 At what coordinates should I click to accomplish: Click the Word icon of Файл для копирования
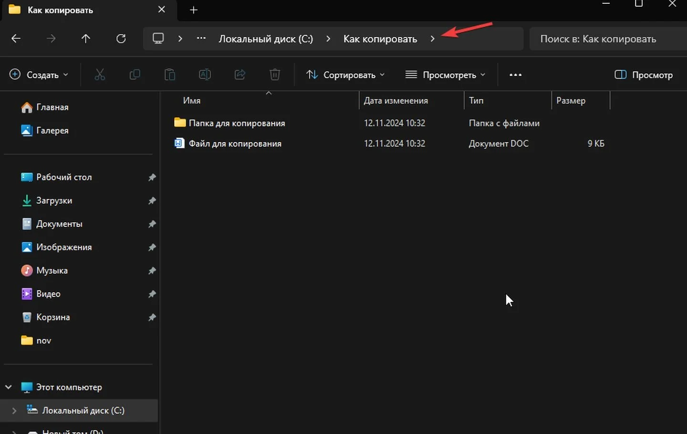tap(179, 143)
